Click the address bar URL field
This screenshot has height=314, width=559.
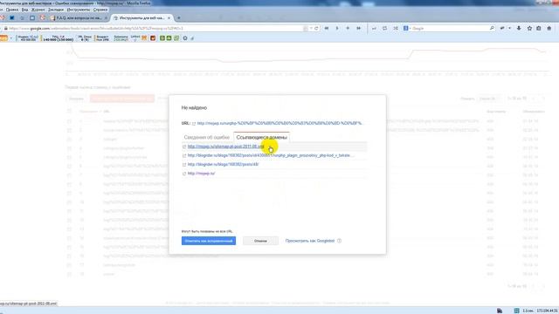click(154, 29)
